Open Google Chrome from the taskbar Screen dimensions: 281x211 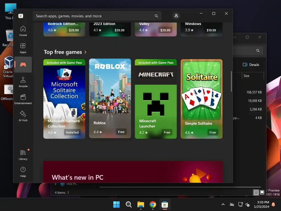click(x=153, y=204)
